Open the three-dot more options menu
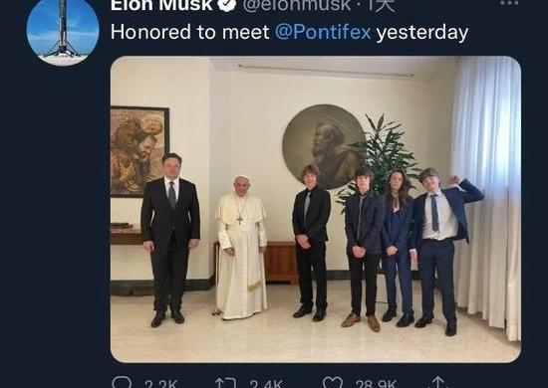The height and width of the screenshot is (388, 548). tap(509, 4)
